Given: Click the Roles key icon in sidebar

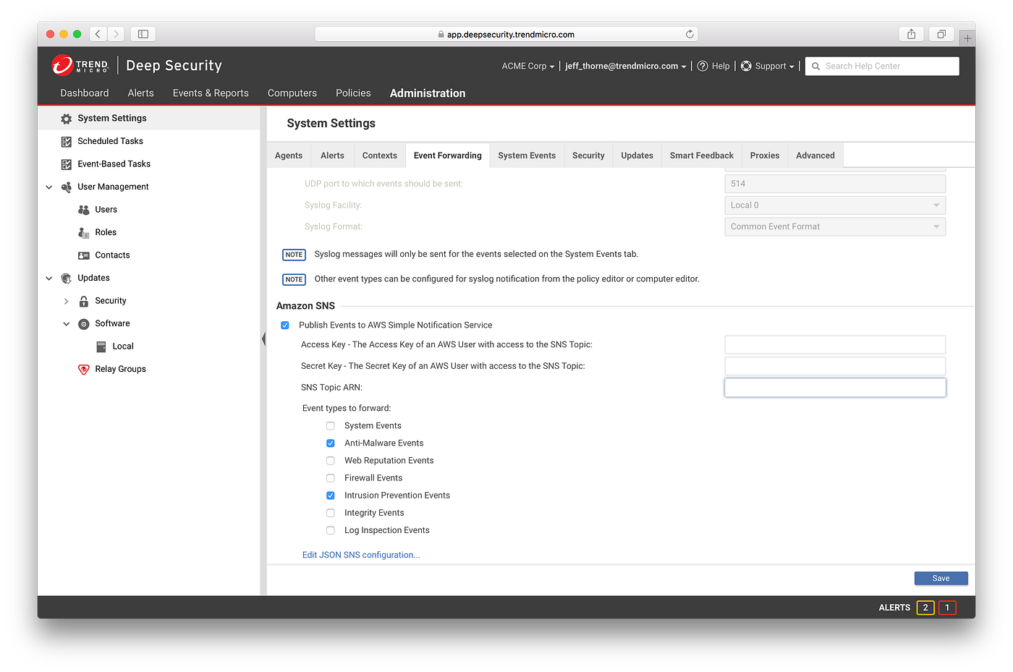Looking at the screenshot, I should (85, 231).
